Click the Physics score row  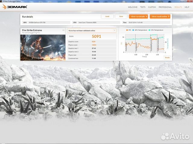(92, 45)
